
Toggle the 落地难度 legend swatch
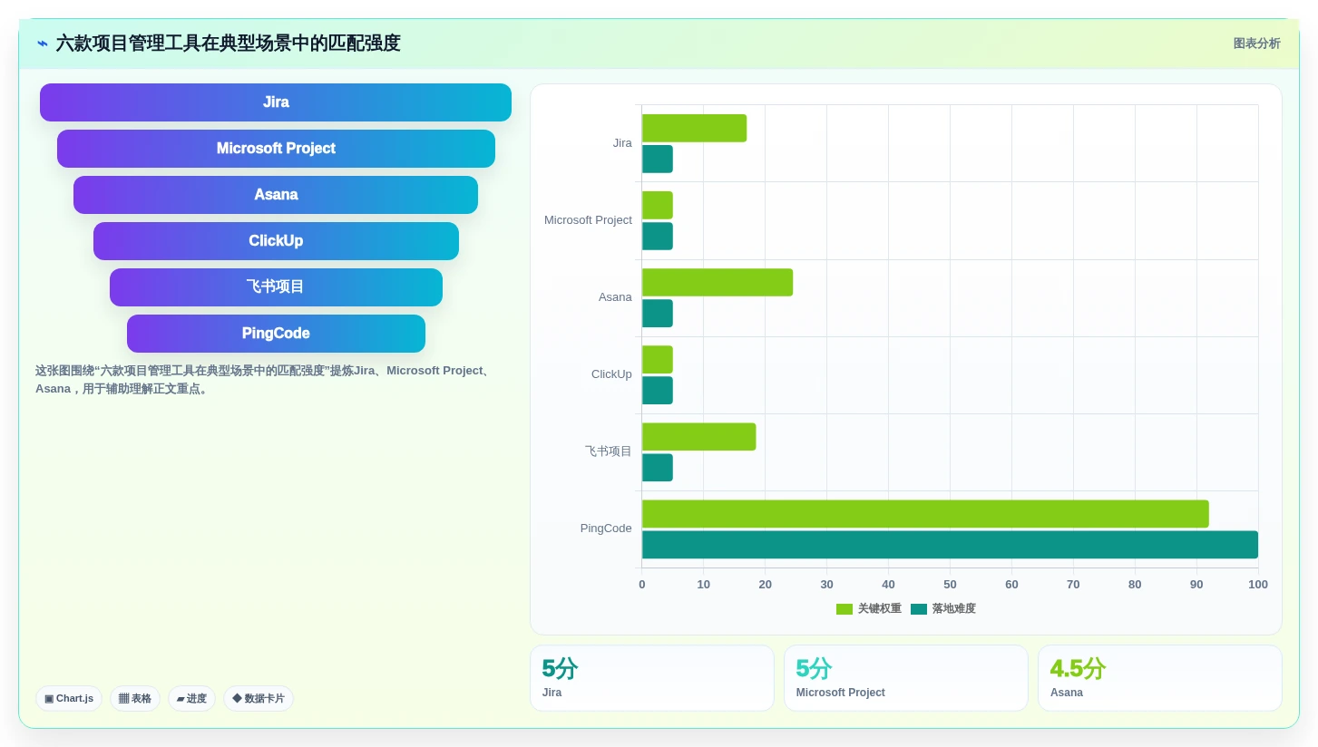[919, 609]
